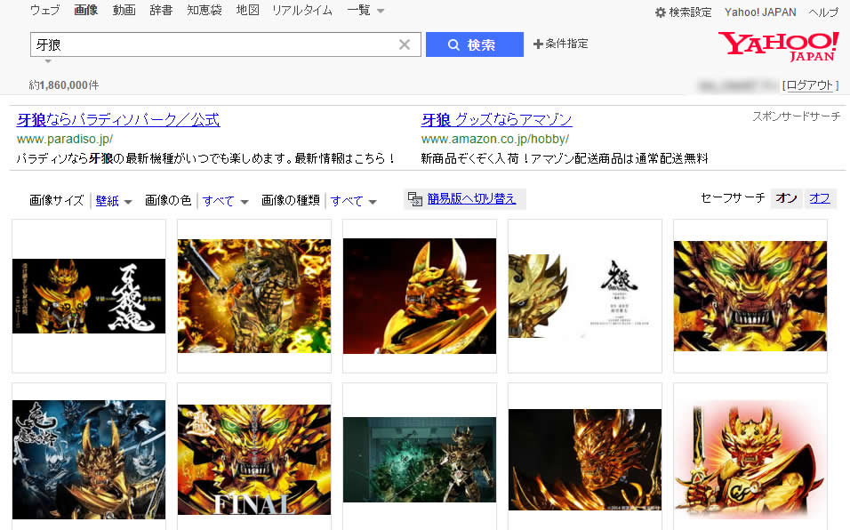Expand the 画像の種類 すべて dropdown
Viewport: 850px width, 530px height.
tap(373, 202)
